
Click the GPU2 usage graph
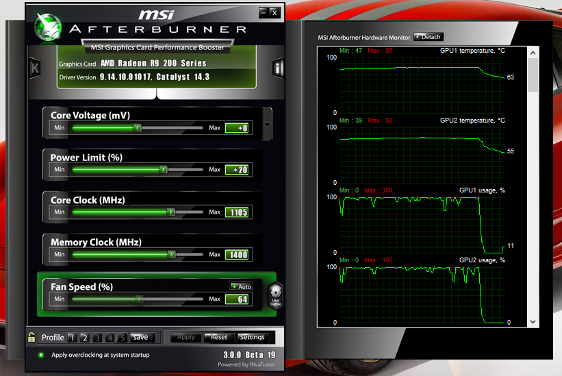coord(422,295)
